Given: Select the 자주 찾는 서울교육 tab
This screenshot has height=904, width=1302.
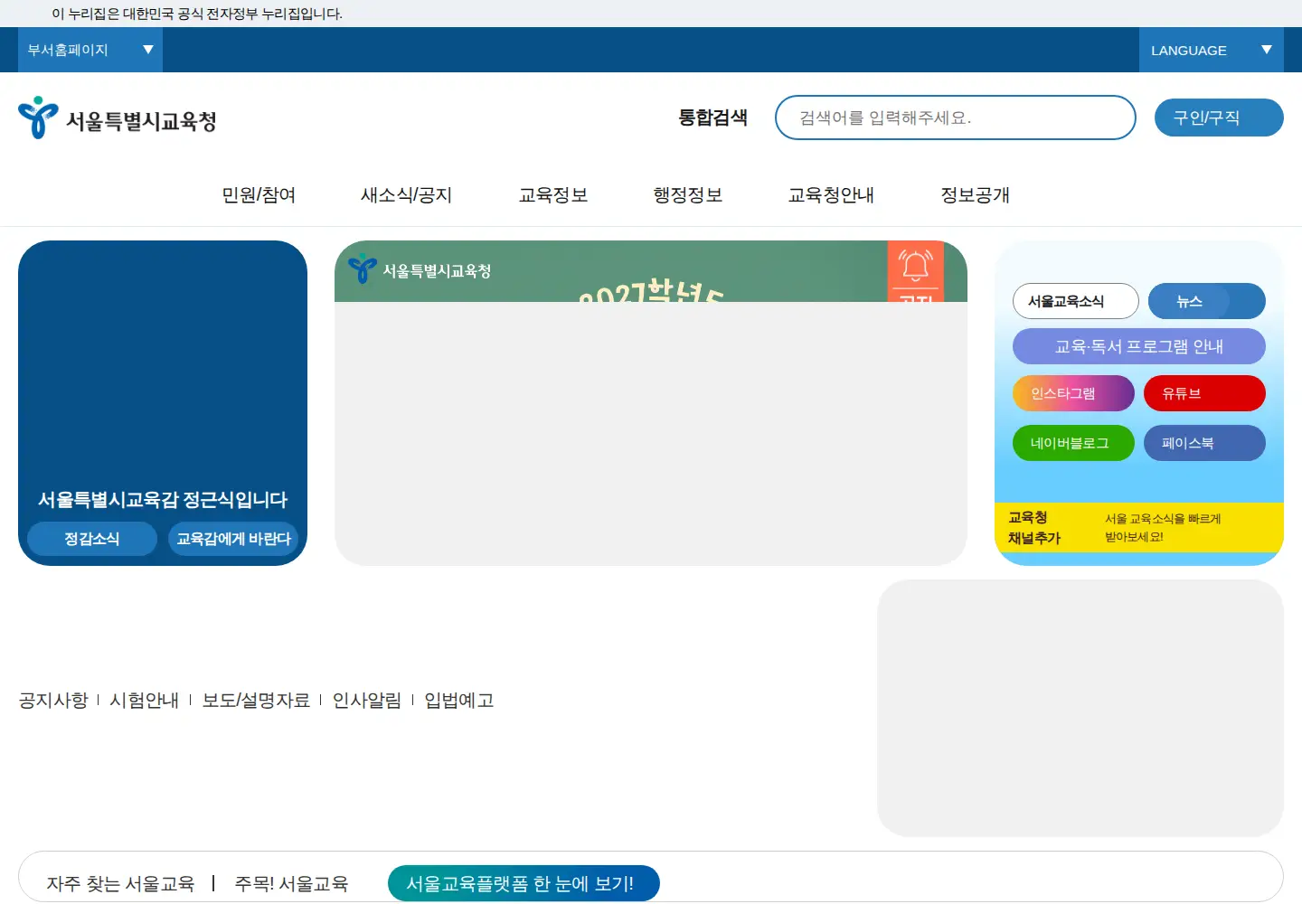Looking at the screenshot, I should [x=120, y=883].
